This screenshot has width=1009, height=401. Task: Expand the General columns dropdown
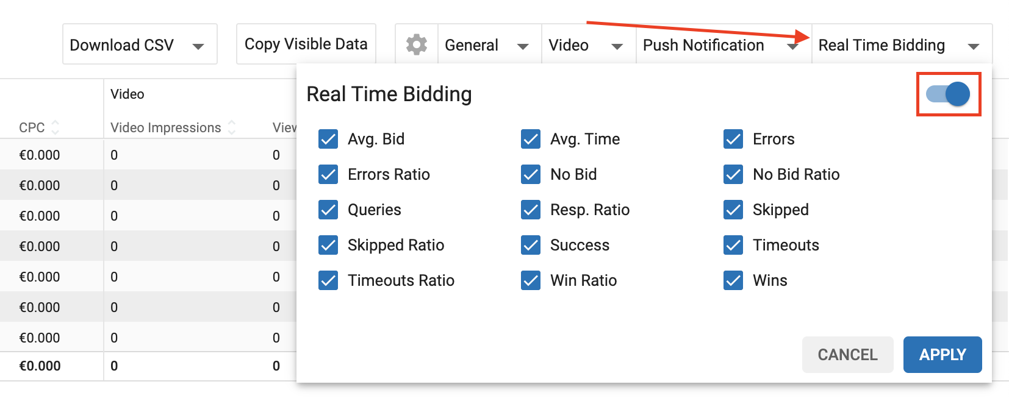(489, 44)
